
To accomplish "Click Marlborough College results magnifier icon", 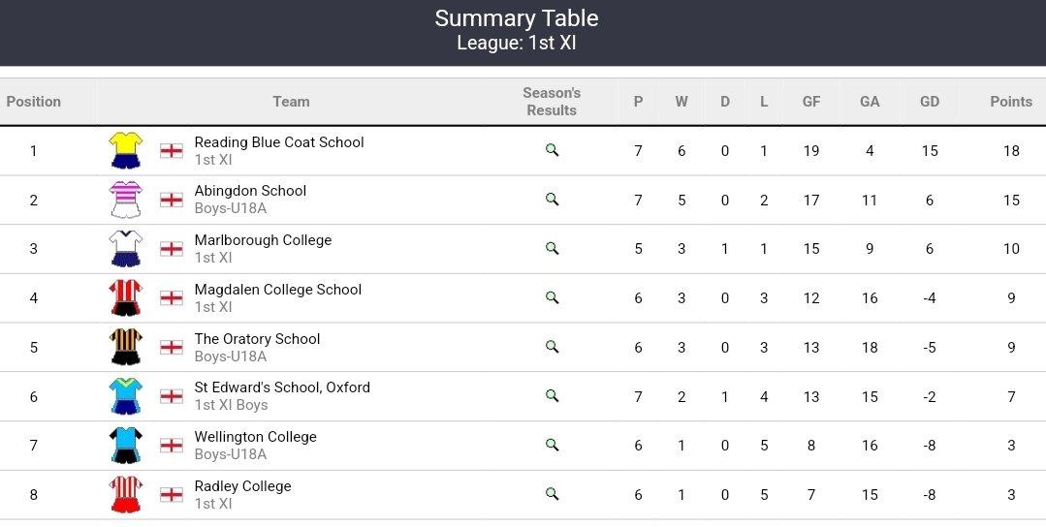I will pos(552,249).
